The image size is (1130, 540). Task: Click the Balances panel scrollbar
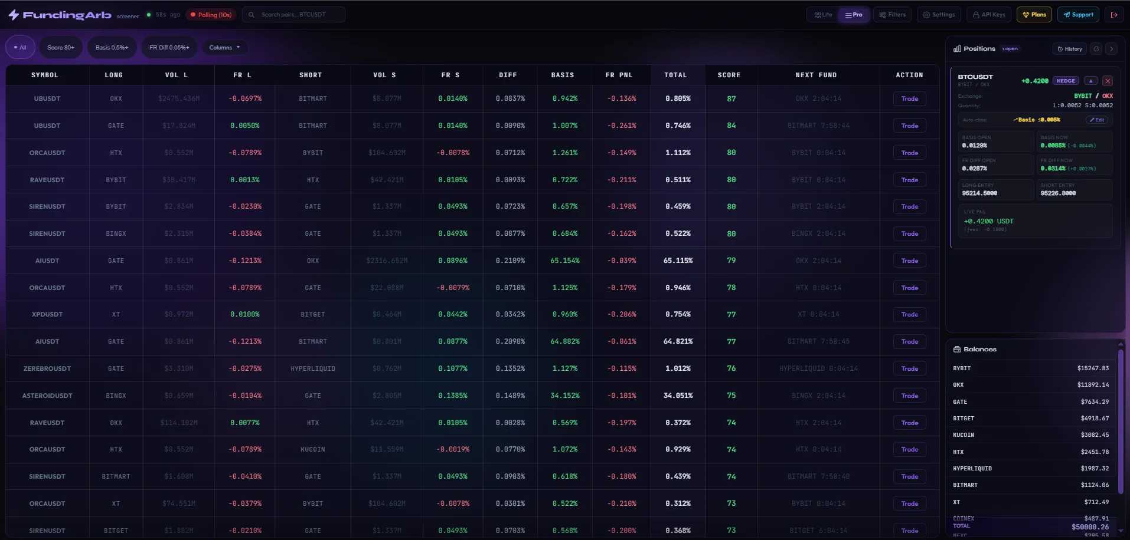click(x=1120, y=422)
